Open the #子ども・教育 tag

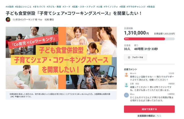[x=54, y=7]
